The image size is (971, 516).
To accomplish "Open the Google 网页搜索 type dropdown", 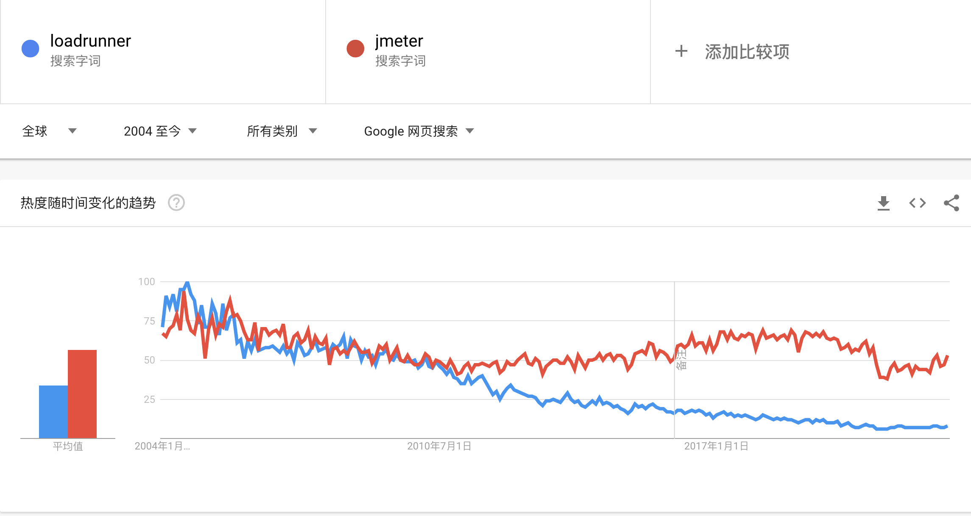I will [419, 131].
